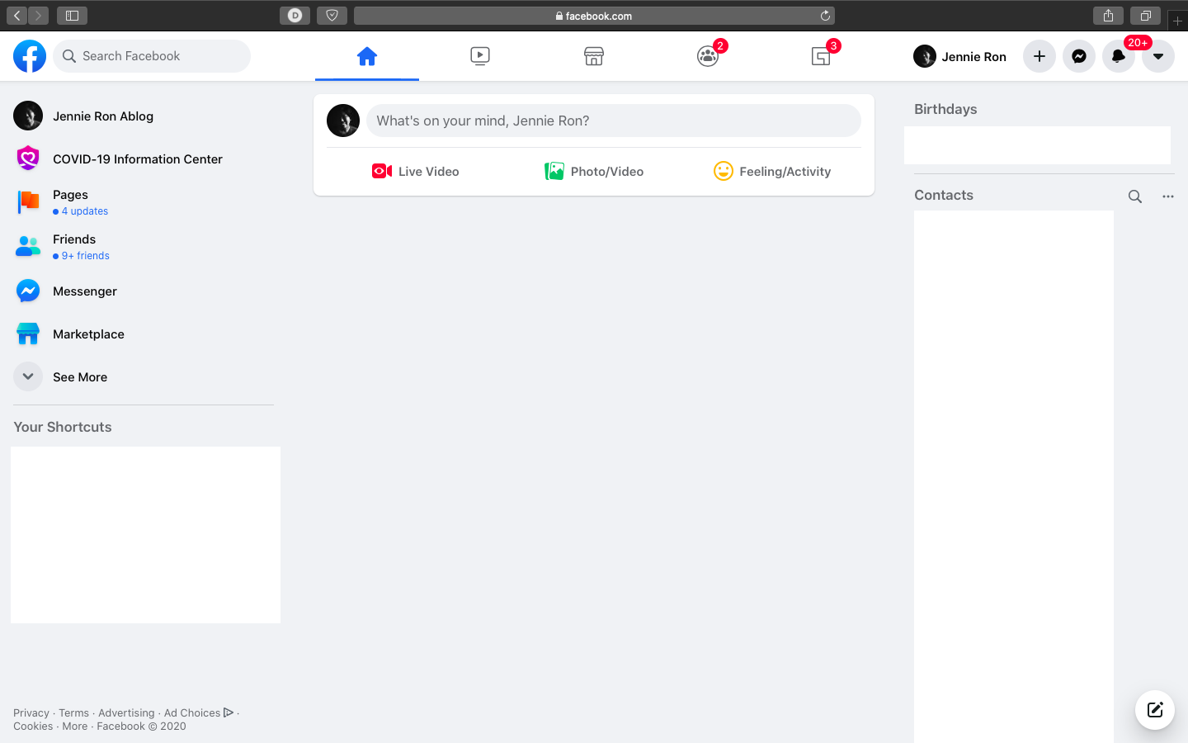This screenshot has width=1188, height=743.
Task: Open the Terms link
Action: point(73,713)
